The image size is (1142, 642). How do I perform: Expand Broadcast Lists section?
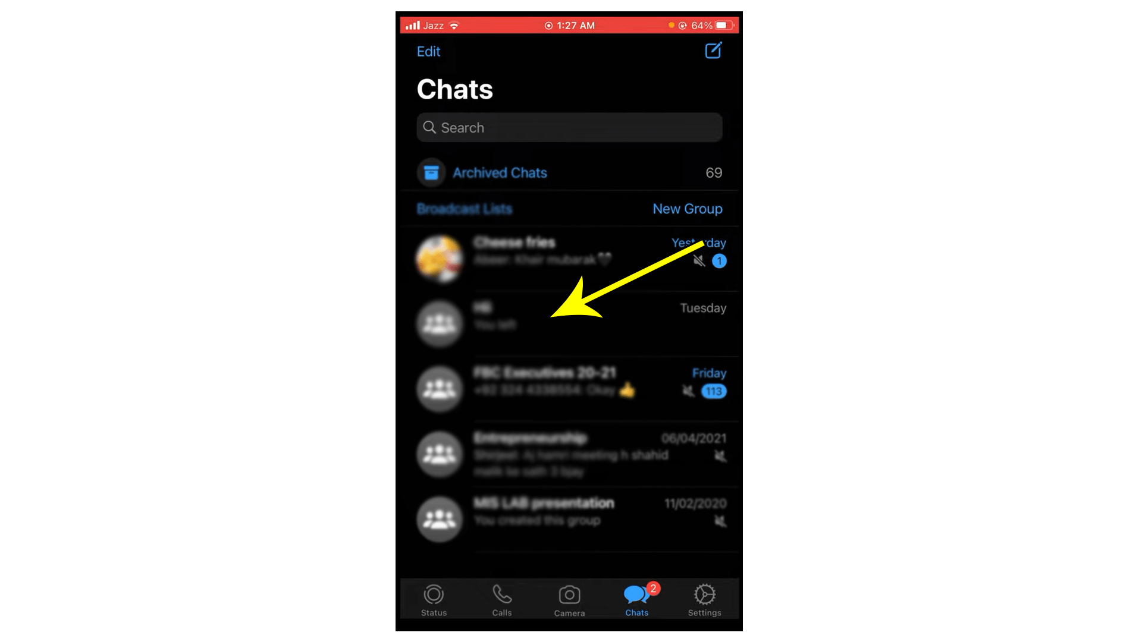pyautogui.click(x=465, y=209)
